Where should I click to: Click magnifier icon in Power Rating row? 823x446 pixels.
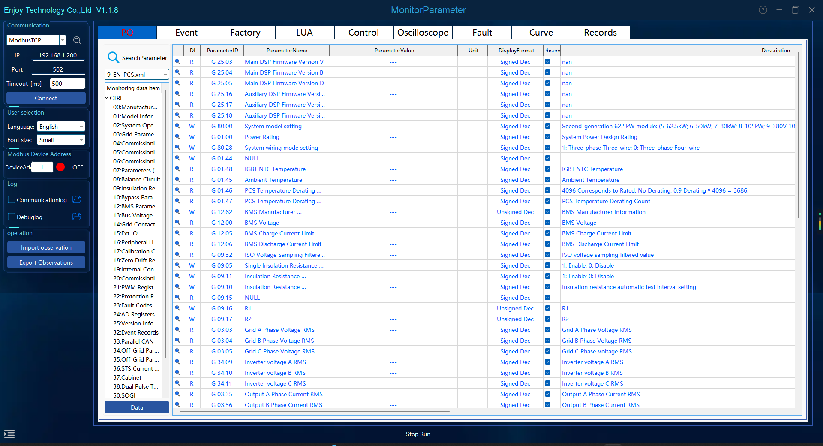tap(177, 137)
